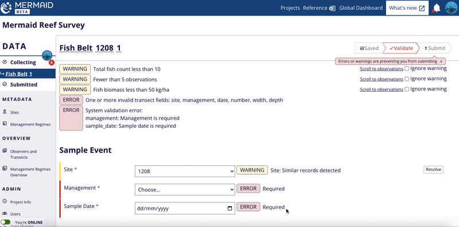
Task: Click the spreadsheet icon beside Reference
Action: 332,8
